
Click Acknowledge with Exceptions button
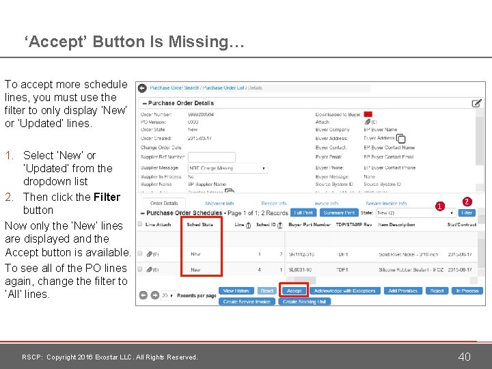point(345,291)
